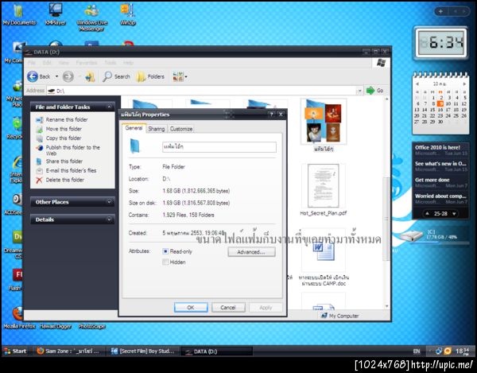Screen dimensions: 477x373
Task: Open Windows Live Messenger desktop icon
Action: pos(91,17)
